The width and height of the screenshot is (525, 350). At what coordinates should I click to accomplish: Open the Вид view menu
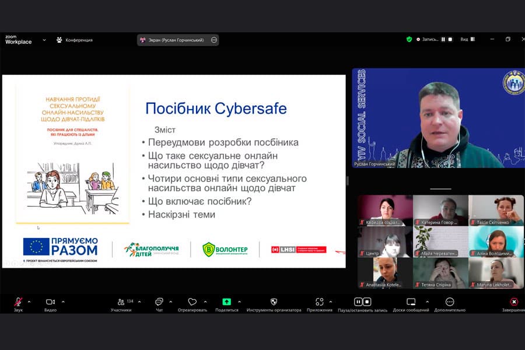pos(467,40)
